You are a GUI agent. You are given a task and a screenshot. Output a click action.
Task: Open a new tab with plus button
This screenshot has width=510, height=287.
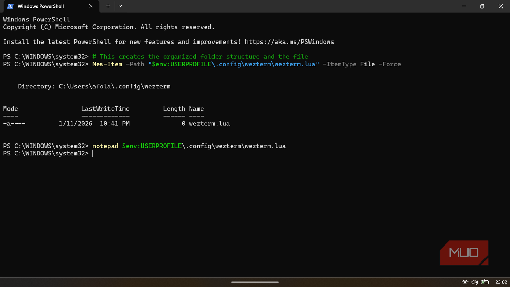click(108, 6)
